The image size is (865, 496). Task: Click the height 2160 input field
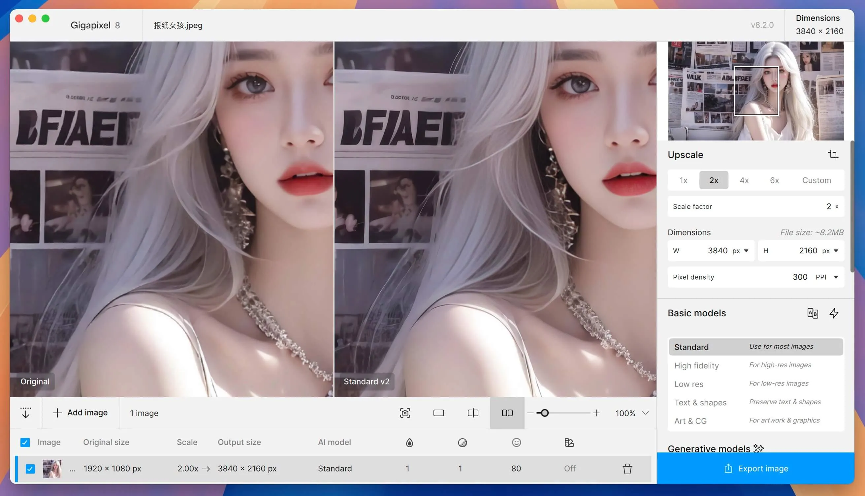[x=801, y=251]
